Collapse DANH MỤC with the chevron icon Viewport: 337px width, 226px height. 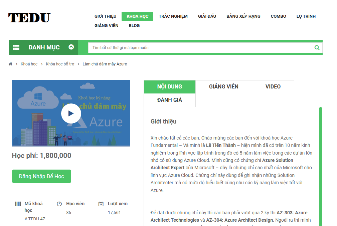click(x=71, y=47)
